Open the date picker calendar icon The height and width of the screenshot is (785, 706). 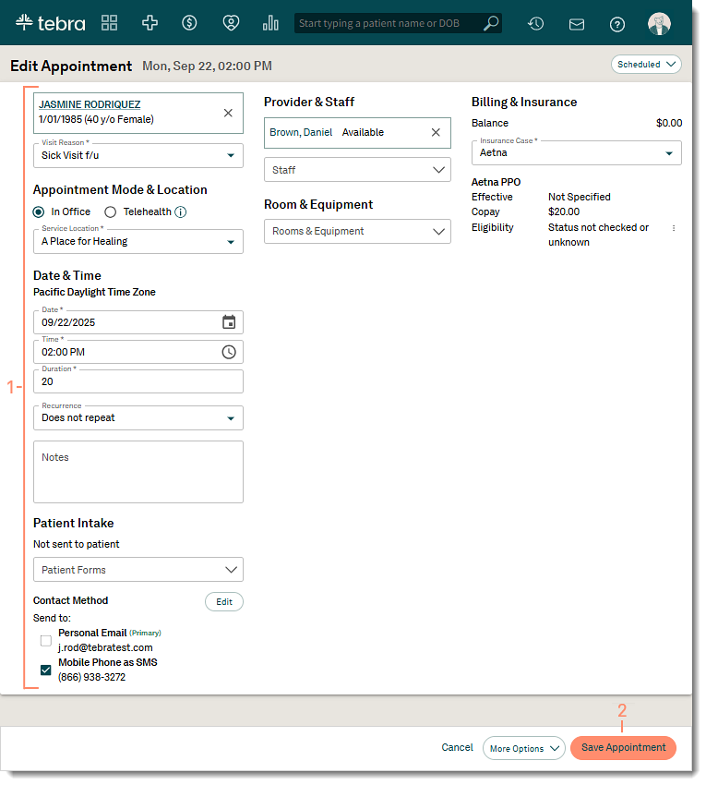pyautogui.click(x=229, y=322)
